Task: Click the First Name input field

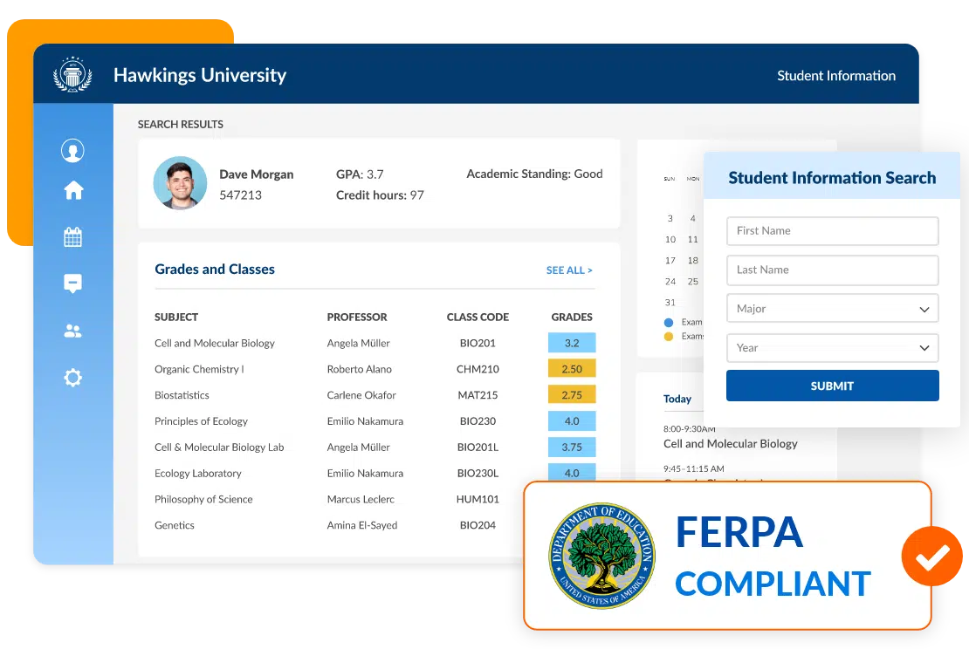Action: click(832, 231)
